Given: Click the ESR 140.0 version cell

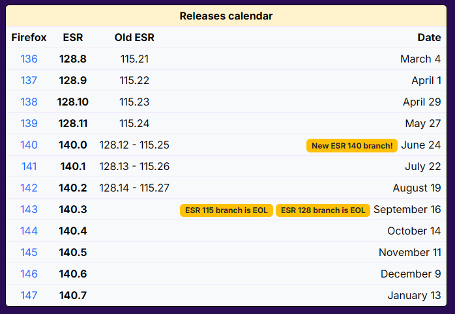Looking at the screenshot, I should tap(73, 145).
